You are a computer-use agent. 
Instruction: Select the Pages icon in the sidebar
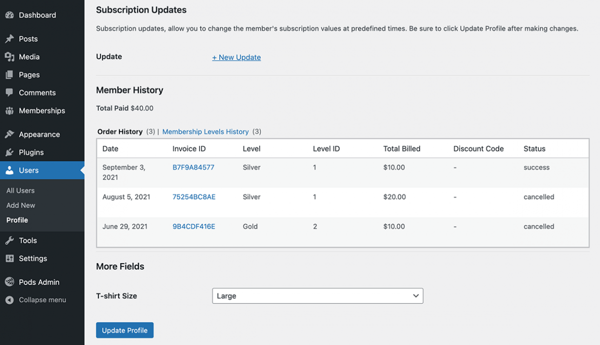(9, 74)
